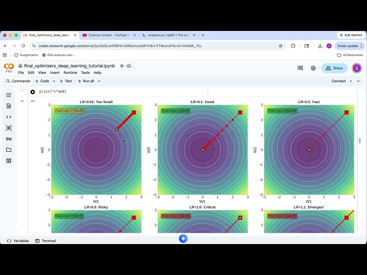The image size is (367, 275).
Task: Open the cell output options ellipsis
Action: (33, 101)
